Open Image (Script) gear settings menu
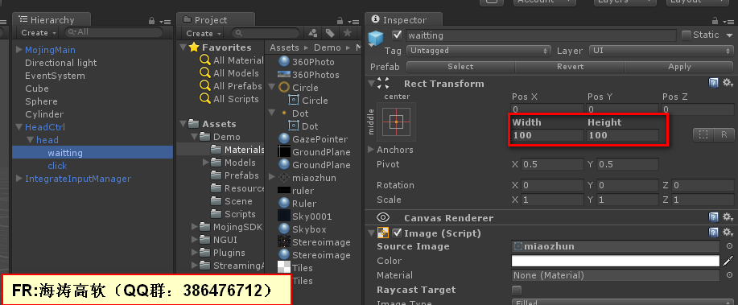This screenshot has height=305, width=738. (728, 232)
